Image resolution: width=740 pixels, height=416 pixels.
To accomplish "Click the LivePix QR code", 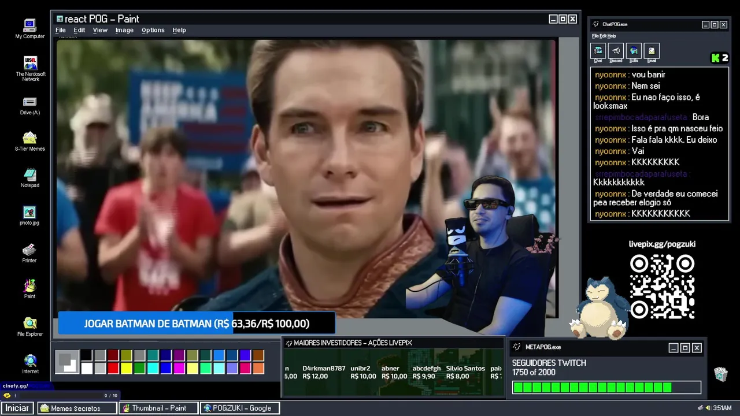I will 662,287.
